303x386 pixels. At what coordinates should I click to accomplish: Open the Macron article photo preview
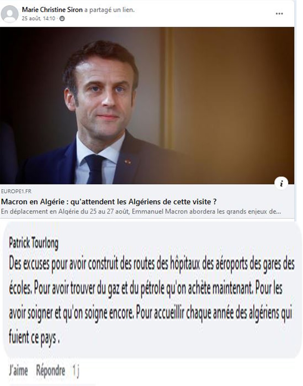pos(147,106)
